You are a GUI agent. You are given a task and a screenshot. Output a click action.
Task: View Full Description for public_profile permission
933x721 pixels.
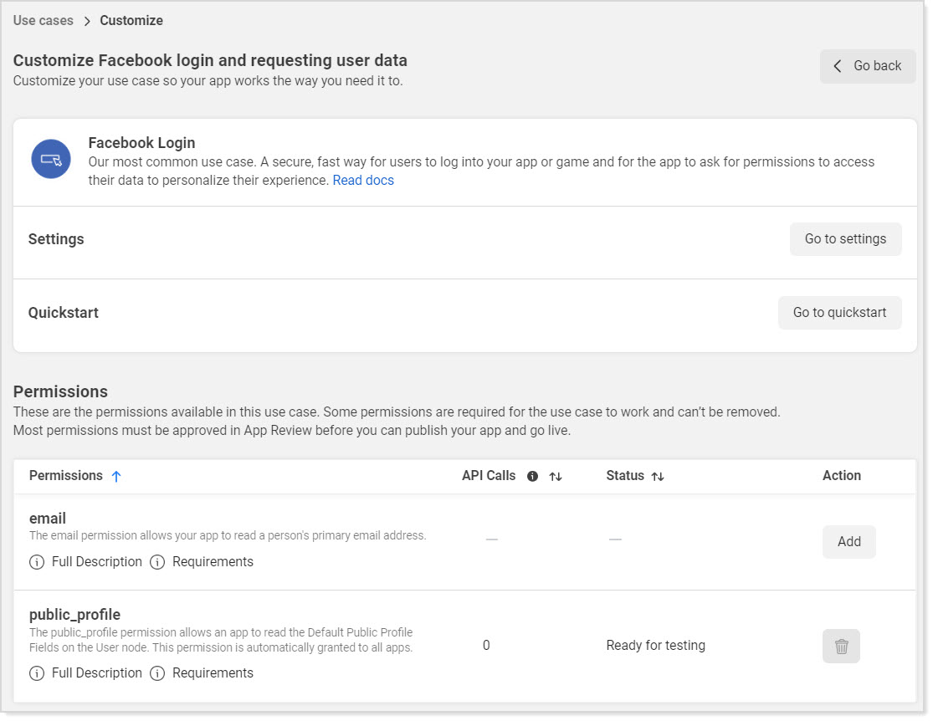97,673
